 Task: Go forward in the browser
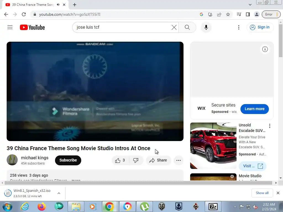(x=15, y=14)
